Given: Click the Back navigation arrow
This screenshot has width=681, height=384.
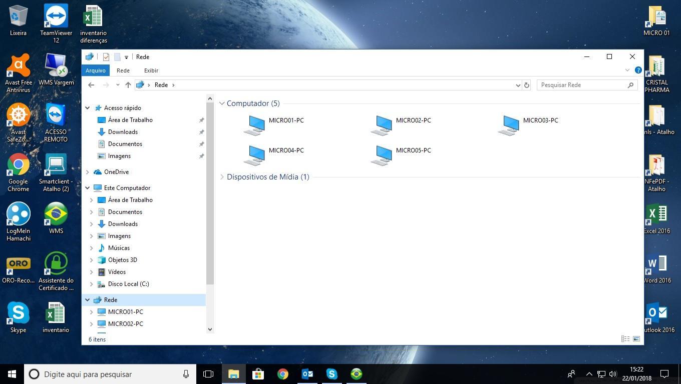Looking at the screenshot, I should point(91,85).
